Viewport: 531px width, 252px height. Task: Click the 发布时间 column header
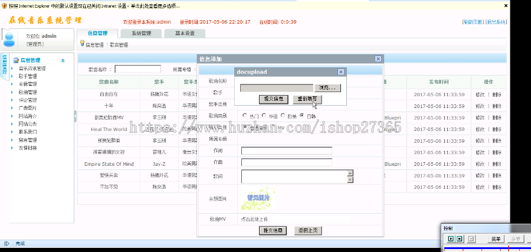(439, 82)
